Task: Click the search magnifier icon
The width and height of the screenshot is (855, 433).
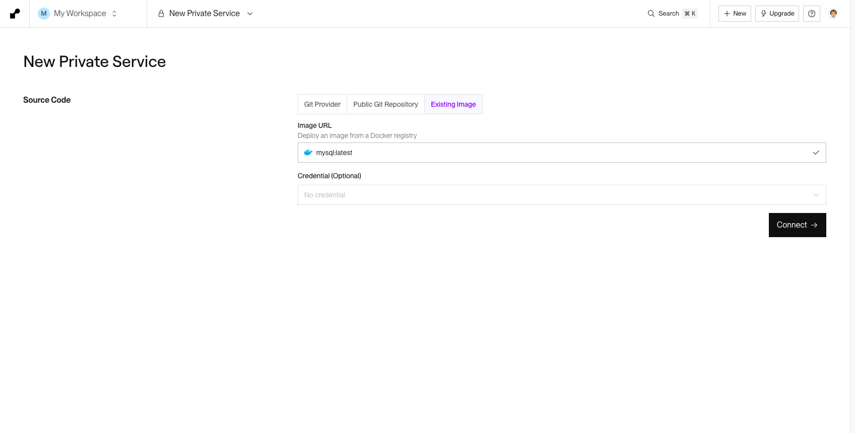Action: pos(651,14)
